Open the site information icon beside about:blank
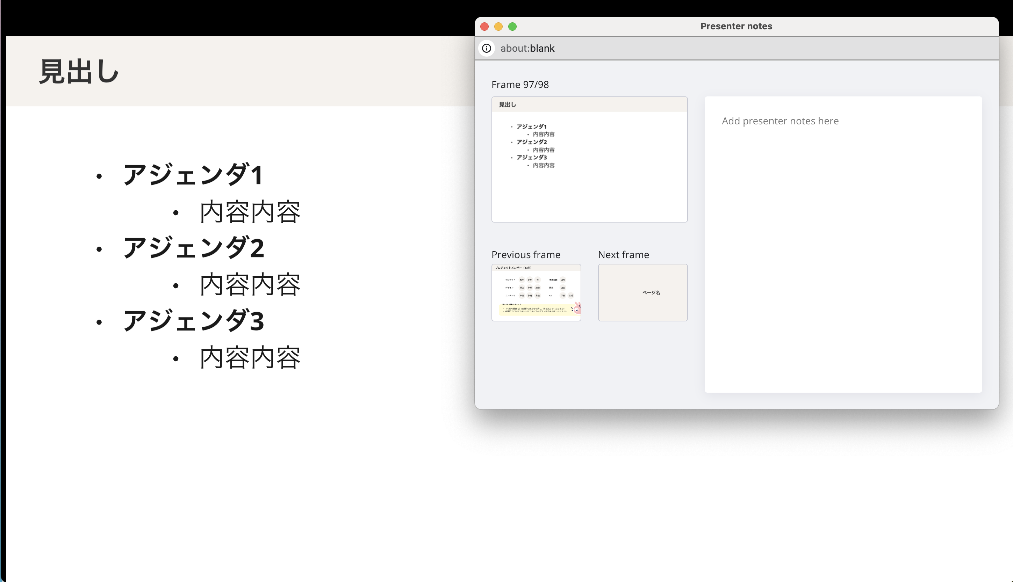 [x=486, y=48]
